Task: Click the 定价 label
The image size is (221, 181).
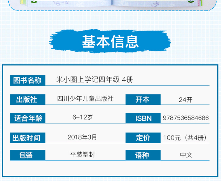Action: click(143, 138)
